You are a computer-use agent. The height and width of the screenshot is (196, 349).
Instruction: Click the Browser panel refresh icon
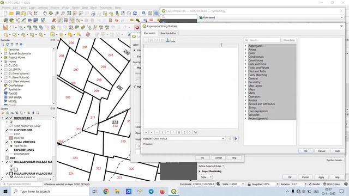click(x=7, y=45)
